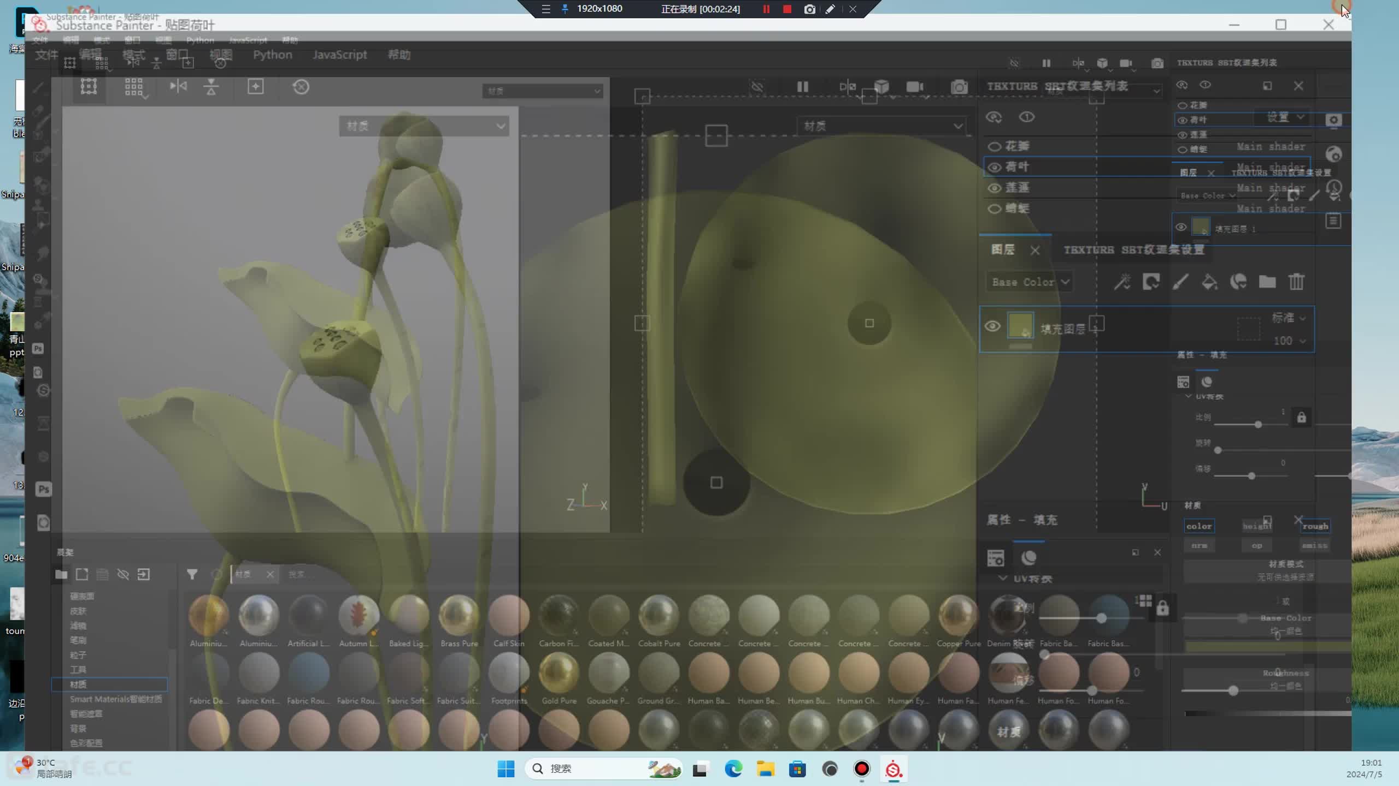Image resolution: width=1399 pixels, height=786 pixels.
Task: Click the shelf folder icon
Action: [61, 574]
